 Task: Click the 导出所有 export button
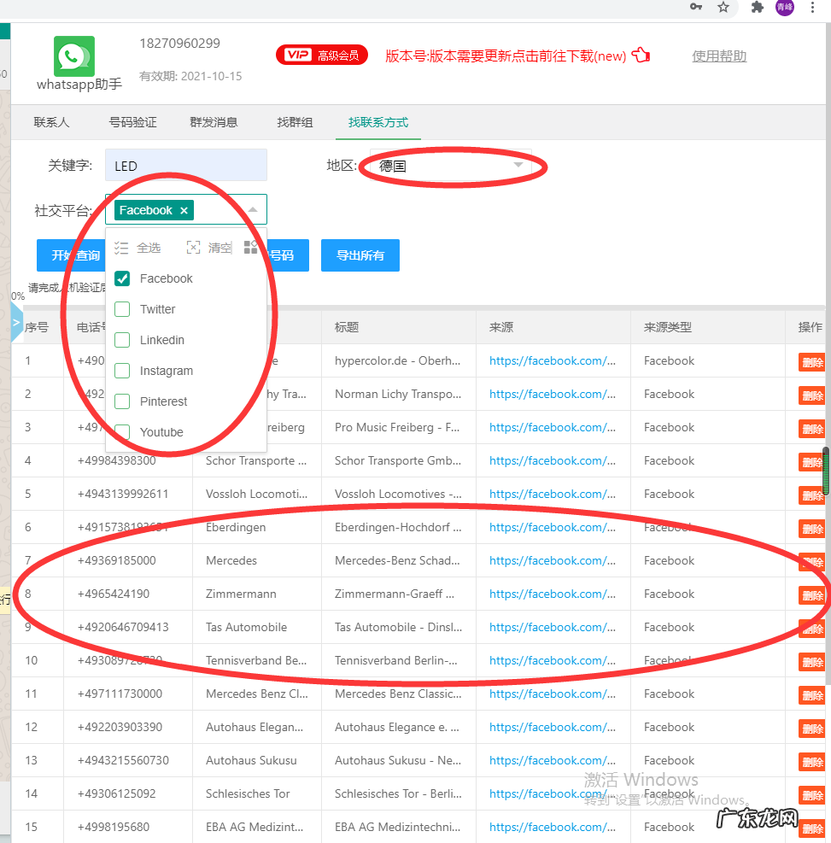(x=360, y=255)
